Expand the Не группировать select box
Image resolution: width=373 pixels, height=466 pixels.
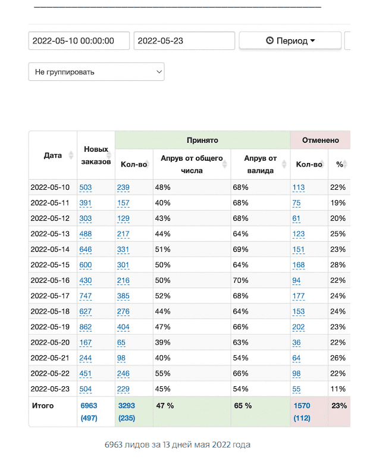point(96,72)
